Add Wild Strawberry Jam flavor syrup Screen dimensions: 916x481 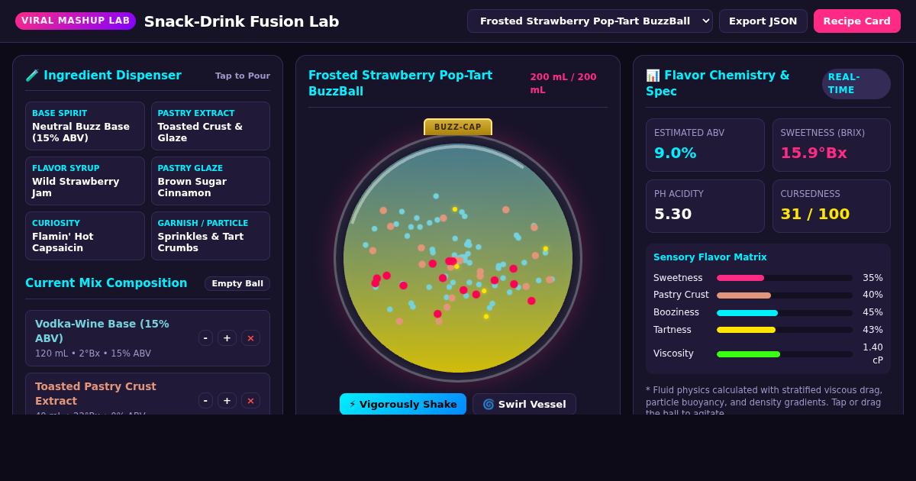point(85,181)
